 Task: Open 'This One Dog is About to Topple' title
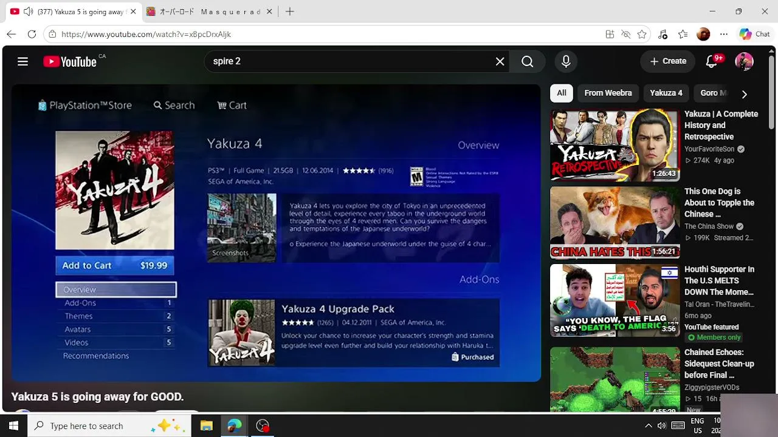point(719,203)
